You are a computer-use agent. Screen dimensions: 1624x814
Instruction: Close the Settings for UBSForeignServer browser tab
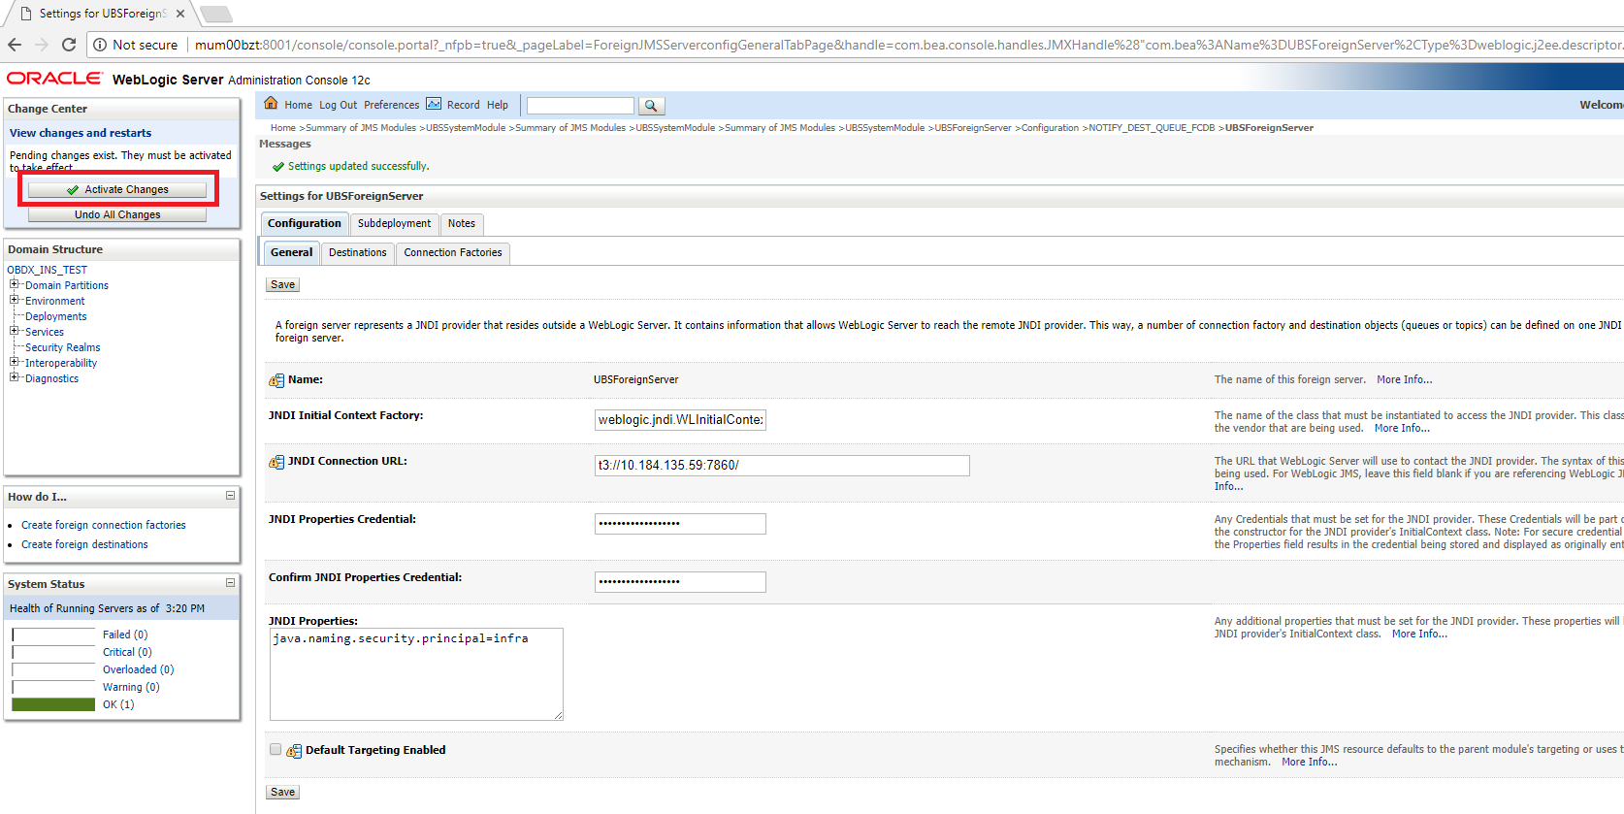tap(180, 14)
